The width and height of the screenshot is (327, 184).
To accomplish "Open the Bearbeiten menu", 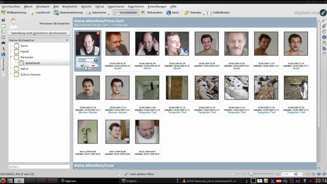I will [x=70, y=6].
